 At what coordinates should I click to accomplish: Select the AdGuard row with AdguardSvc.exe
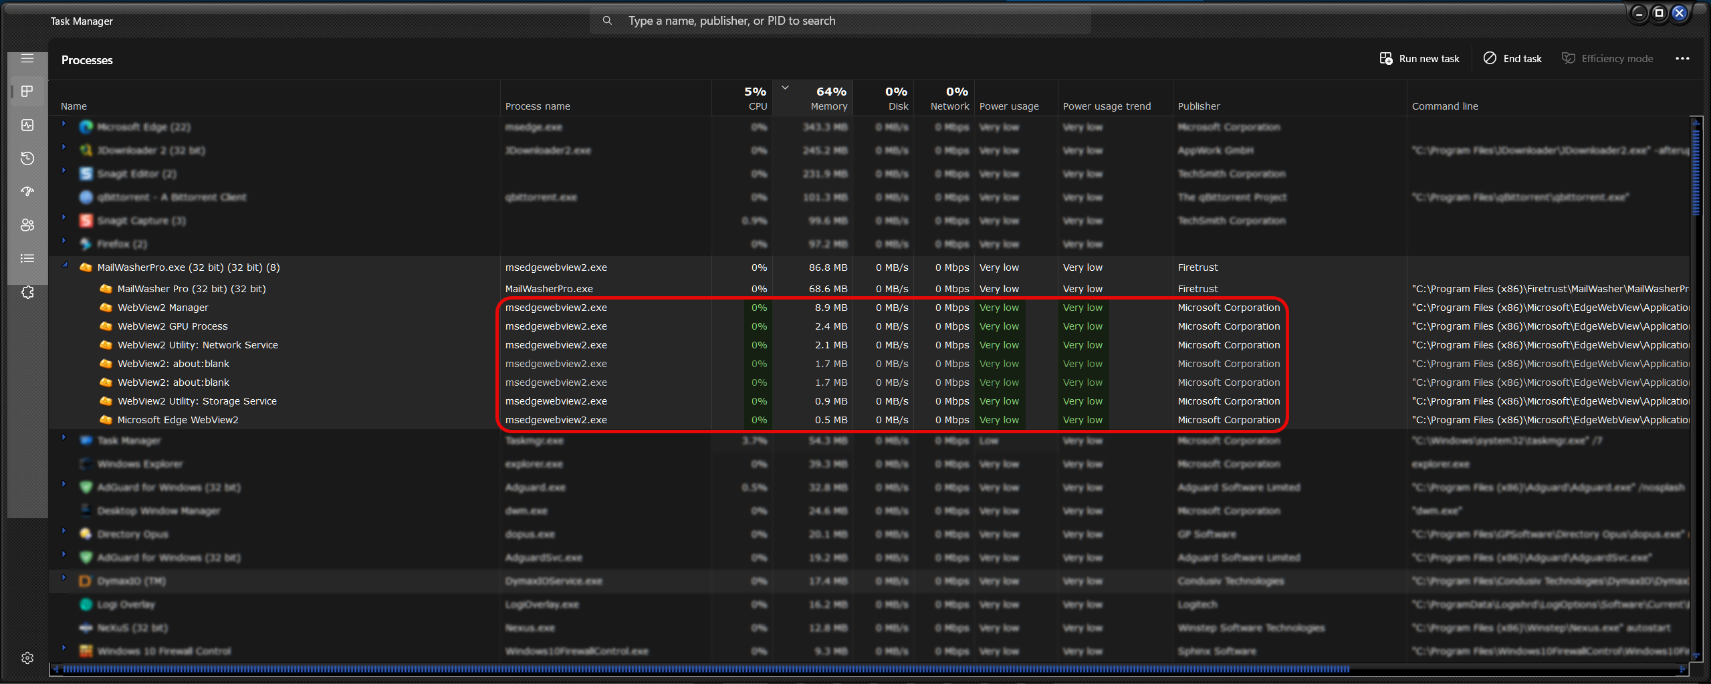tap(869, 558)
